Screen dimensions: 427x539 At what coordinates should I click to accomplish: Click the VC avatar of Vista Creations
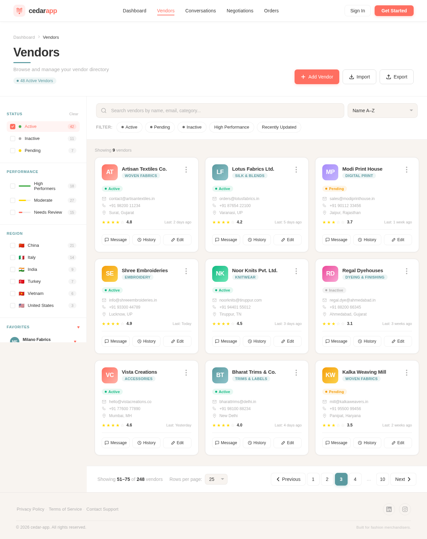(x=110, y=375)
